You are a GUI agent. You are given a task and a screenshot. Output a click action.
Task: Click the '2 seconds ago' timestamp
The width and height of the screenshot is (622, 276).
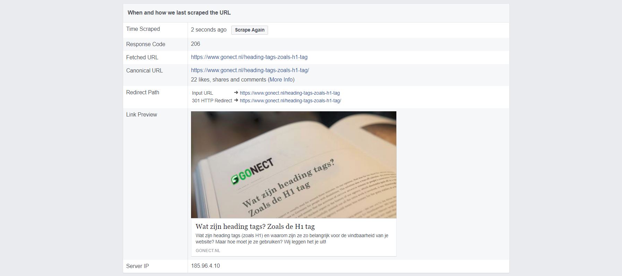209,30
